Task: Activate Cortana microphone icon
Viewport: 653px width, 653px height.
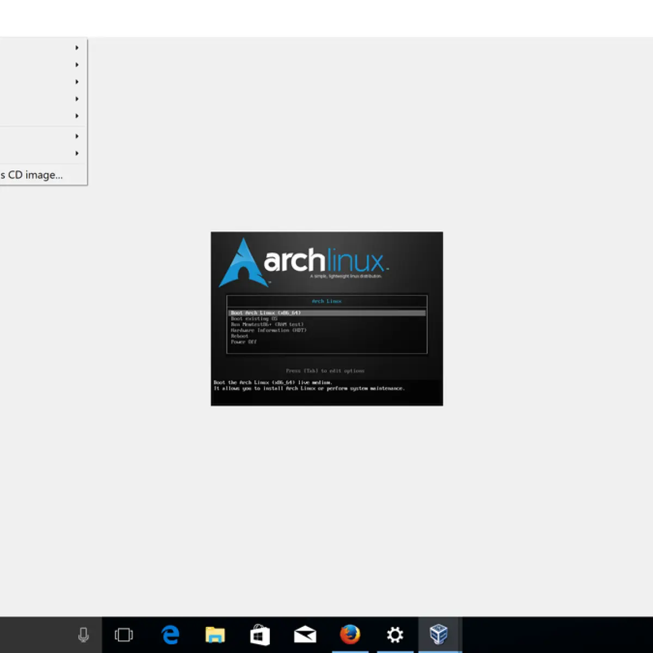Action: pyautogui.click(x=83, y=634)
